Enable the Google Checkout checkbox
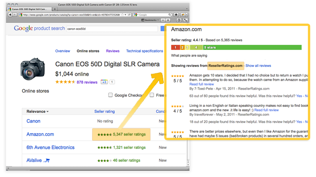316x177 pixels. [x=110, y=95]
